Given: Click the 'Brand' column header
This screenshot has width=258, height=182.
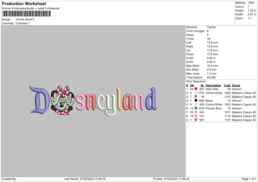Looking at the screenshot, I should (x=236, y=85).
